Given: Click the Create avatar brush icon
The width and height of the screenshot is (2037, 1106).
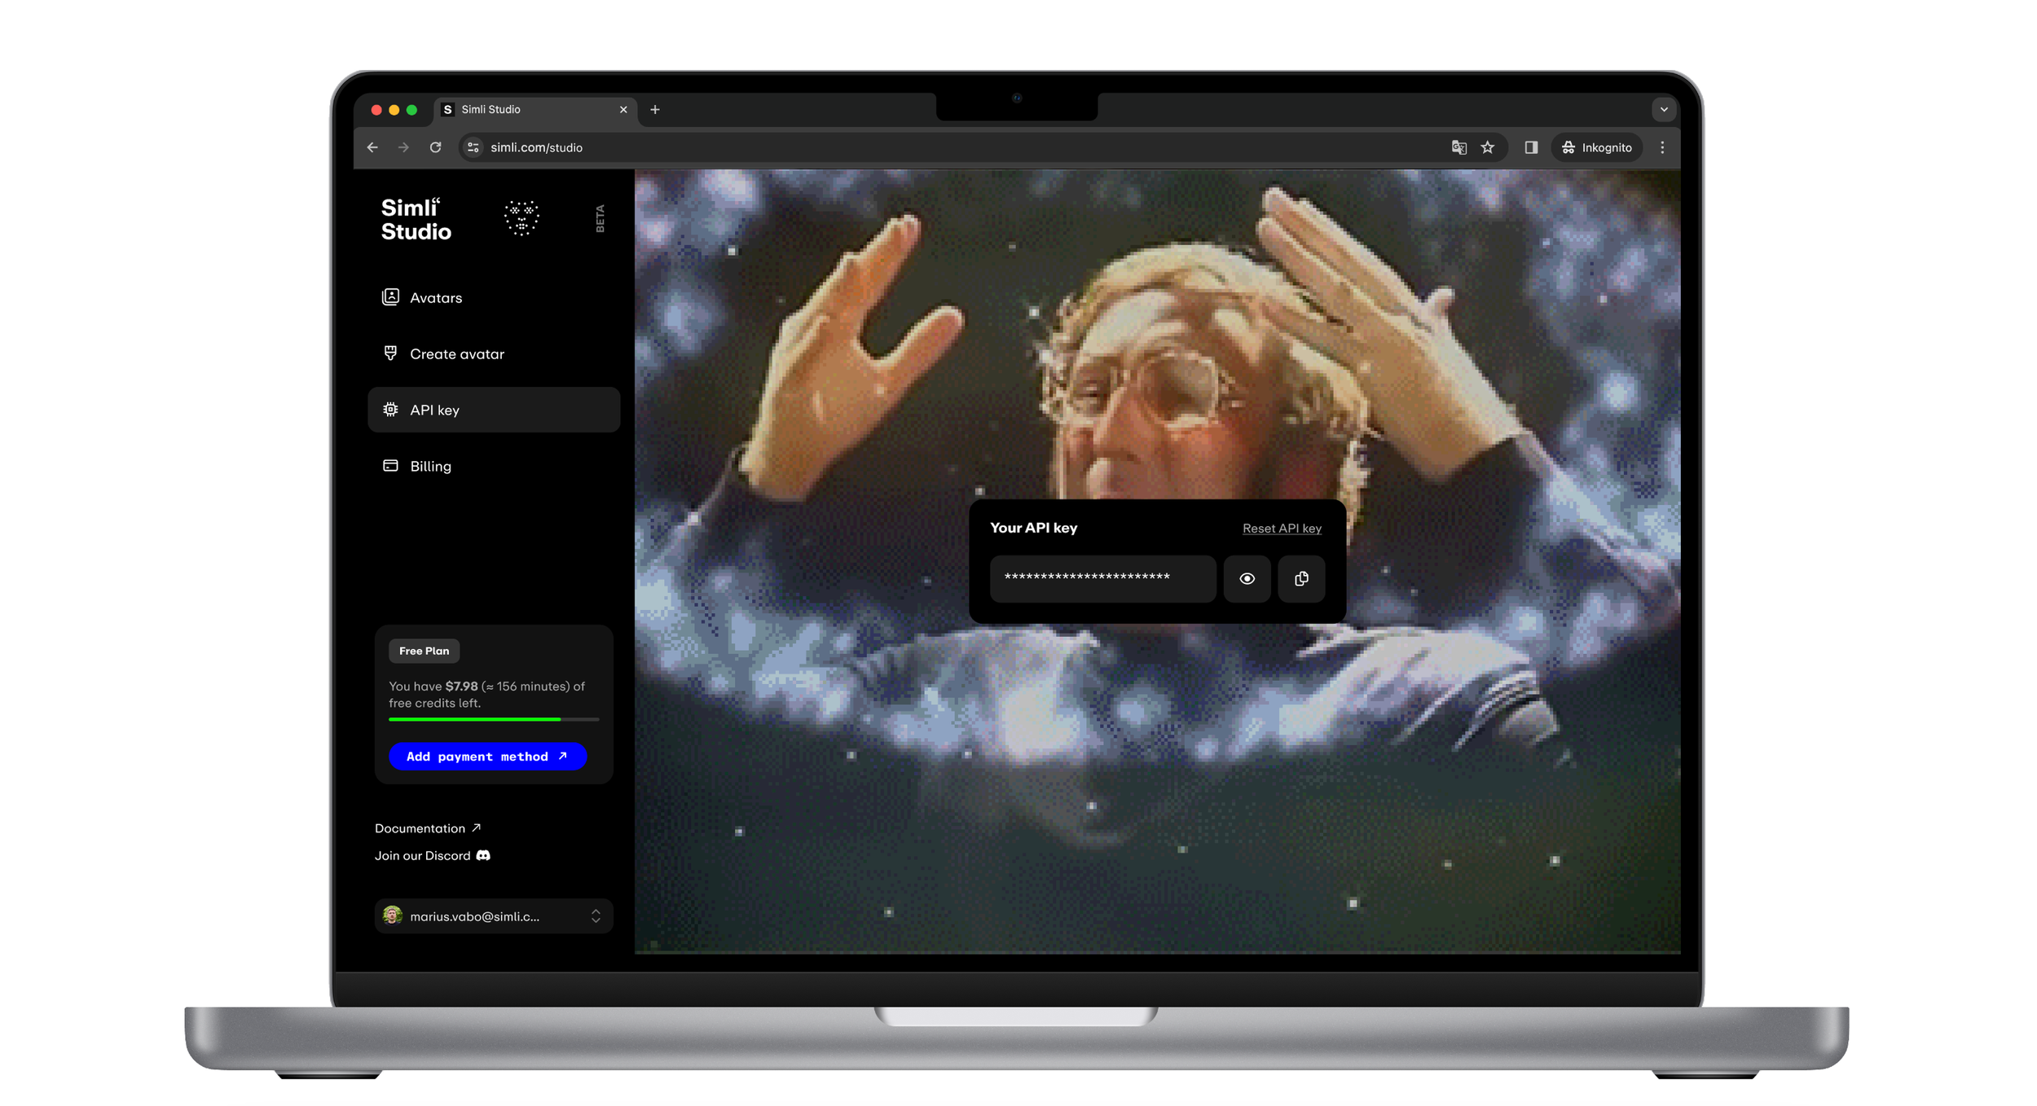Looking at the screenshot, I should [x=390, y=353].
